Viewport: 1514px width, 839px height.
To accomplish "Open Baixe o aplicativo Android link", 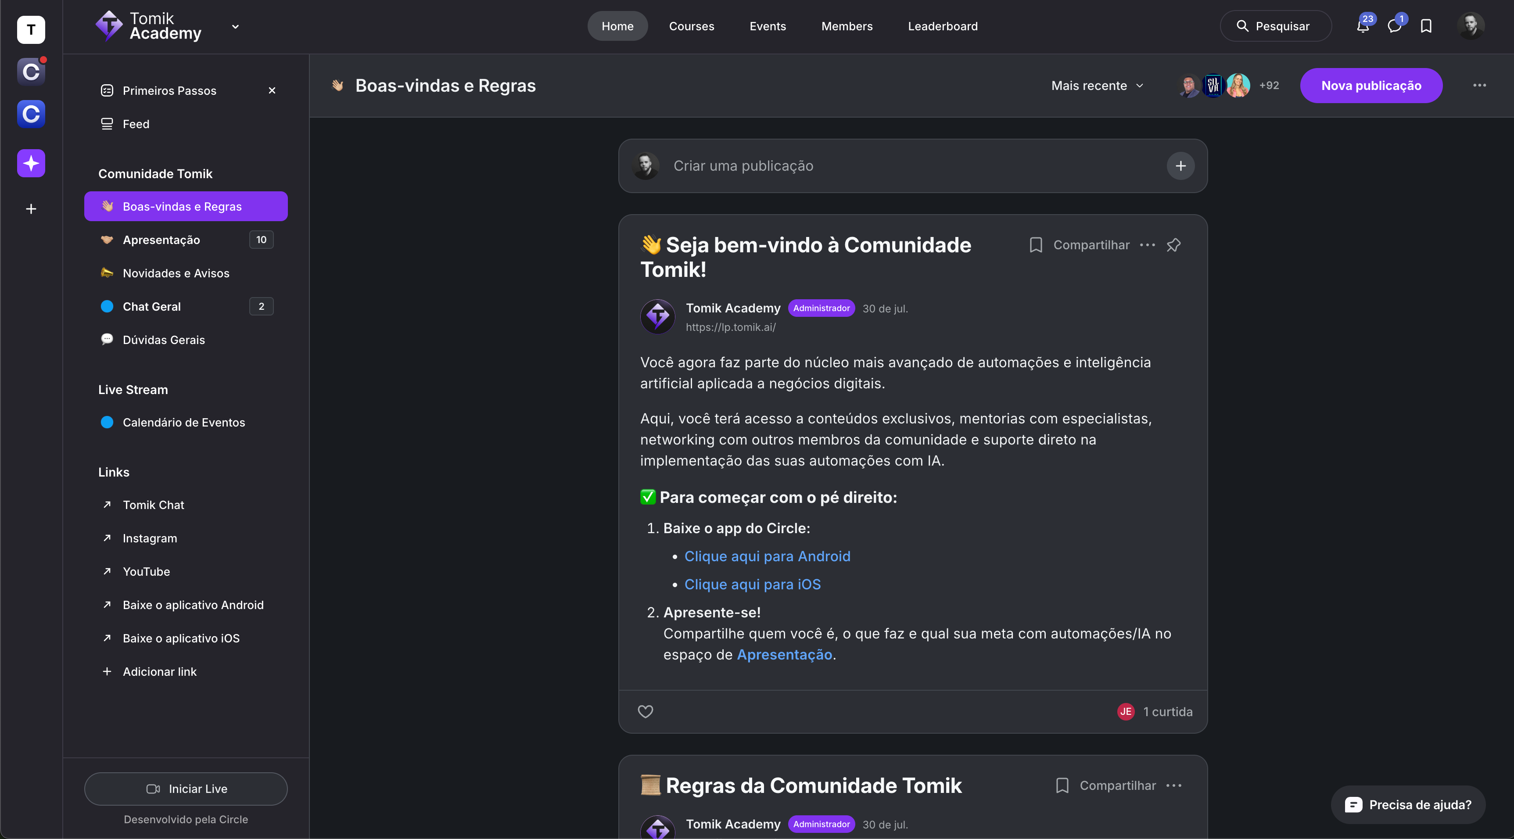I will click(x=186, y=605).
